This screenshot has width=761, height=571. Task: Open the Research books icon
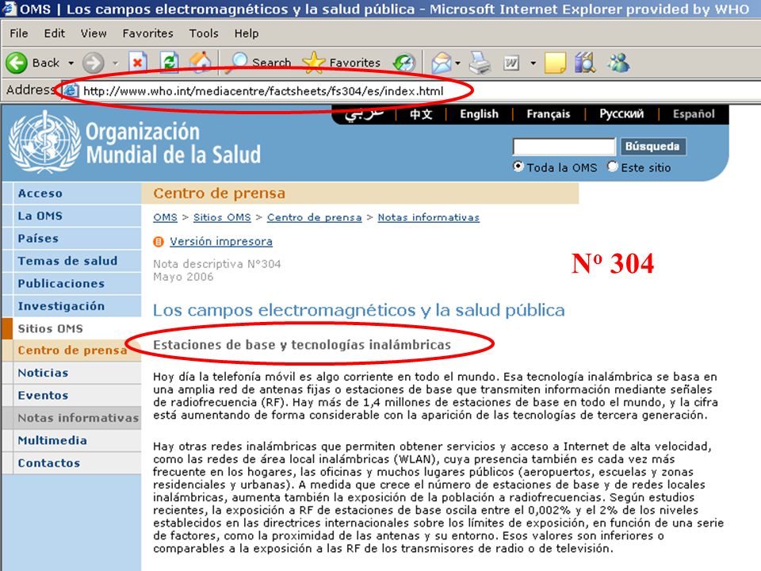click(x=585, y=63)
